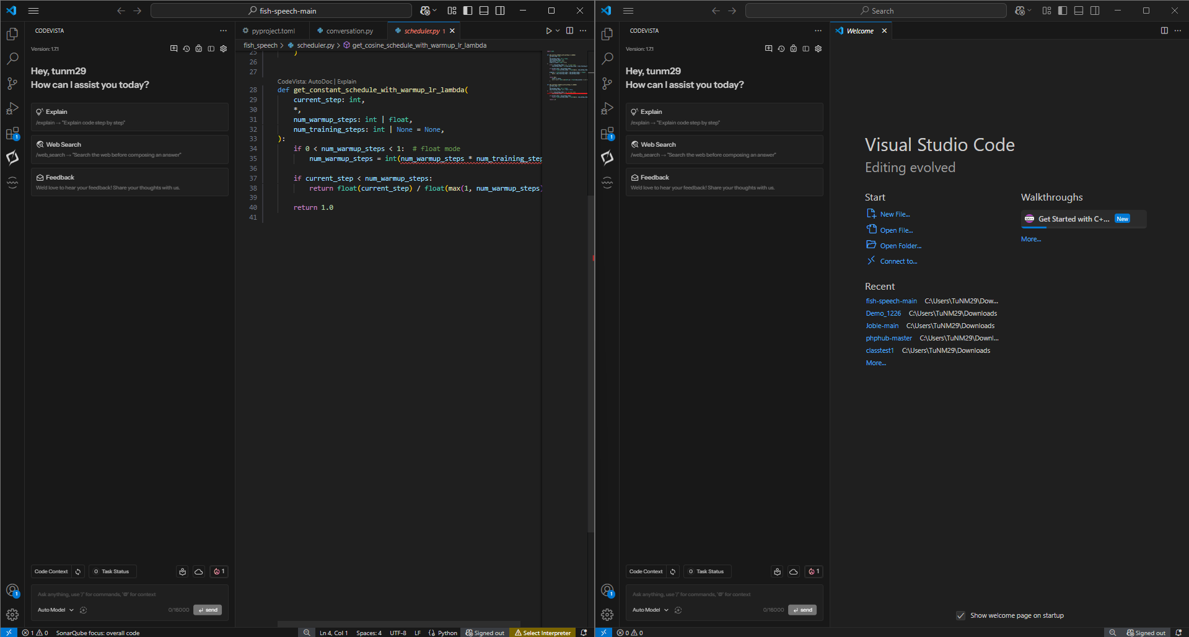Open hamburger menu in the left window
The height and width of the screenshot is (637, 1189).
33,11
